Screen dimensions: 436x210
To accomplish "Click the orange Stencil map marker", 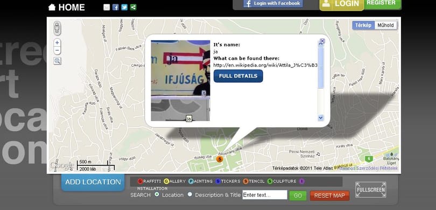I will [x=220, y=159].
